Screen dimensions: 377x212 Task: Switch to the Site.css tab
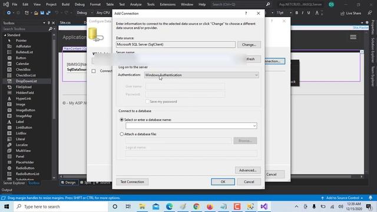[x=65, y=22]
